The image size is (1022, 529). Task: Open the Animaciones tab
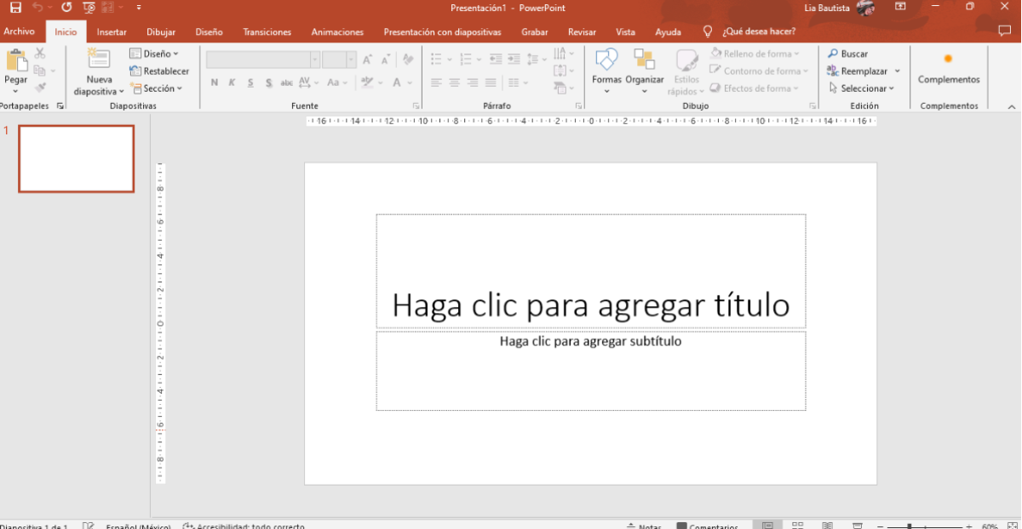[337, 31]
